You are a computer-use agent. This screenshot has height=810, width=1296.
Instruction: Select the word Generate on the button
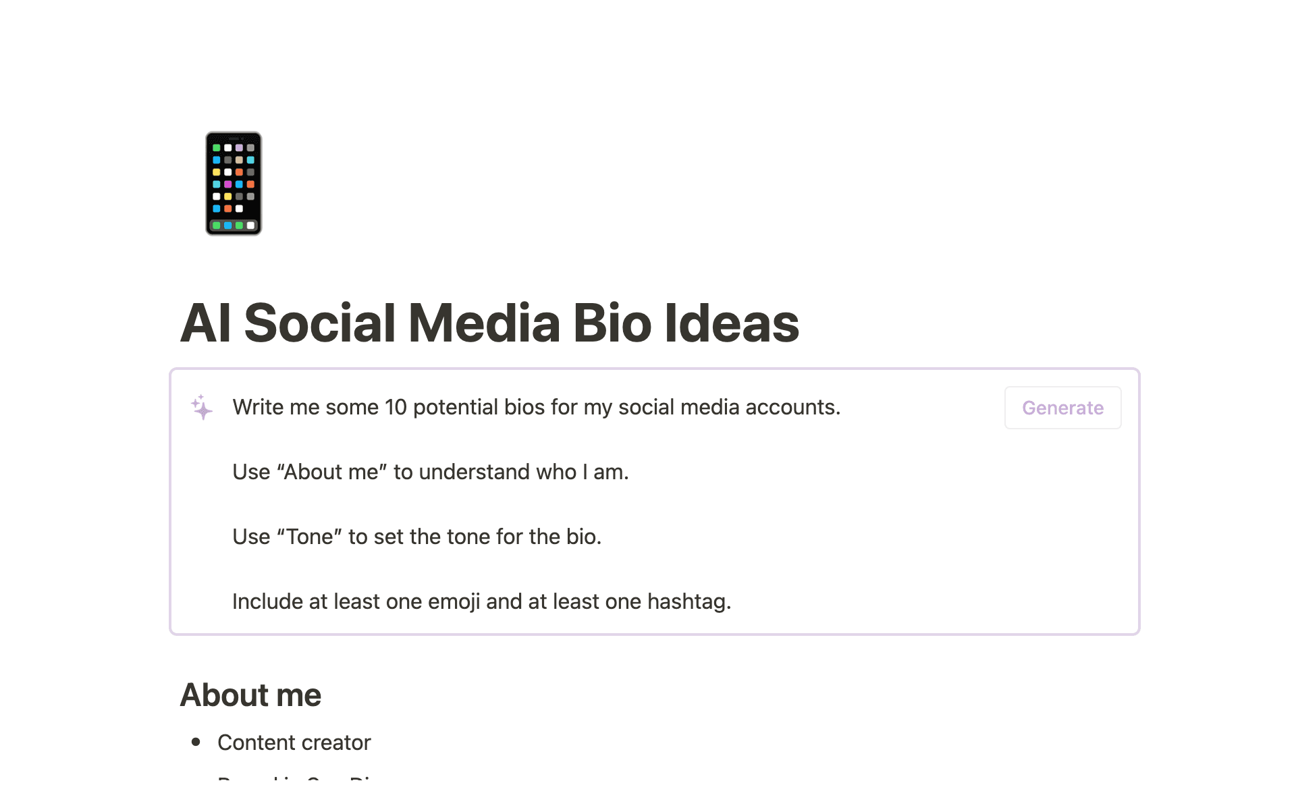(x=1062, y=407)
